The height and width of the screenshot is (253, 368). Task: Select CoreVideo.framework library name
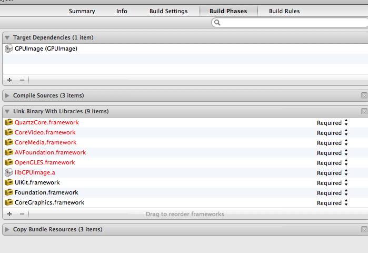[45, 132]
